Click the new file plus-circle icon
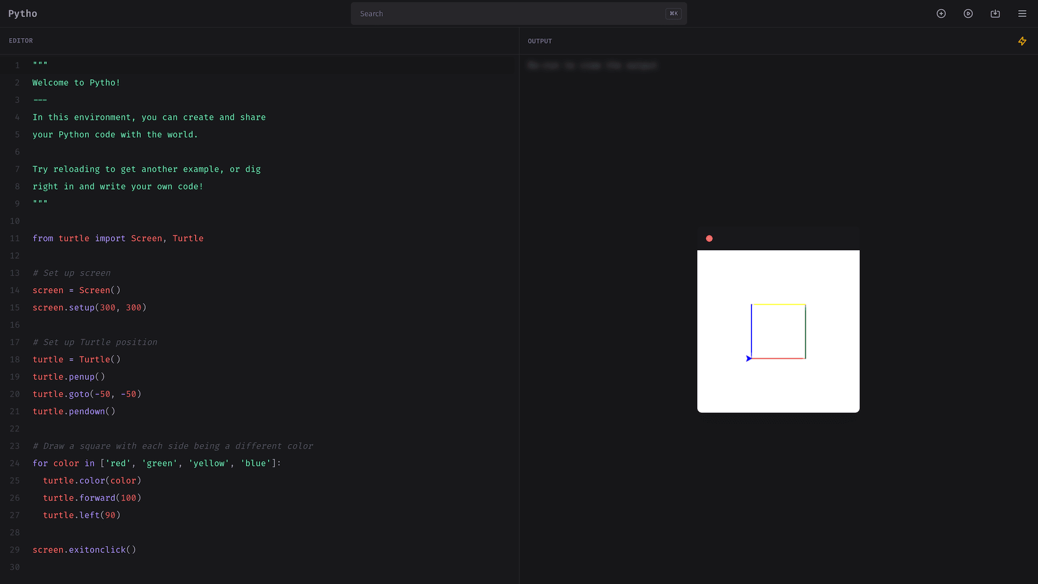Image resolution: width=1038 pixels, height=584 pixels. (x=941, y=14)
